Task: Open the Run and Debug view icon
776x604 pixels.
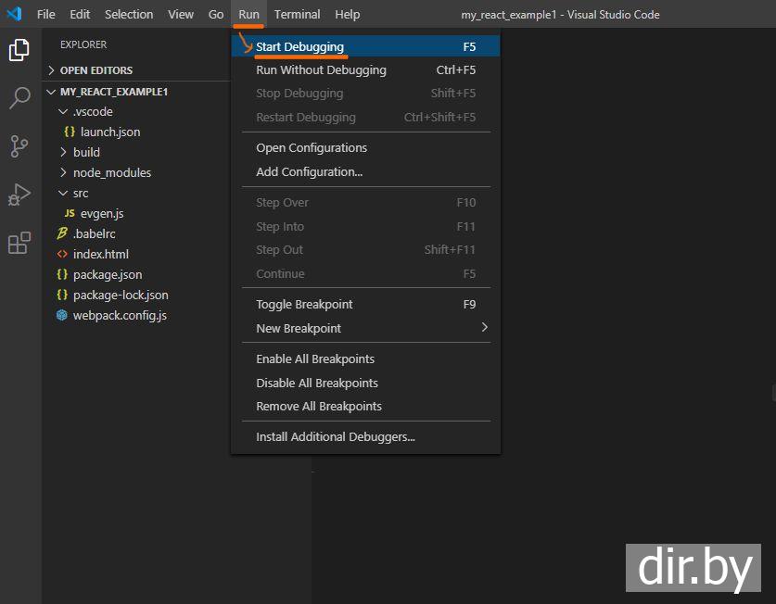Action: coord(19,195)
